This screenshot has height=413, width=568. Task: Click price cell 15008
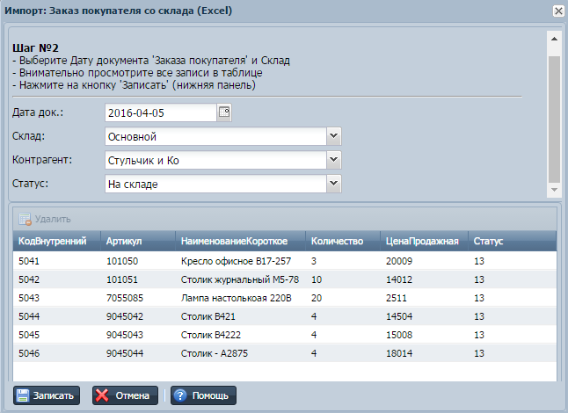click(424, 335)
